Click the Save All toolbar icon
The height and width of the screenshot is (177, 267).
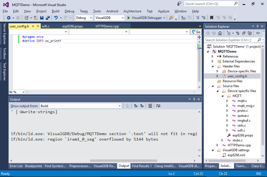tap(48, 18)
